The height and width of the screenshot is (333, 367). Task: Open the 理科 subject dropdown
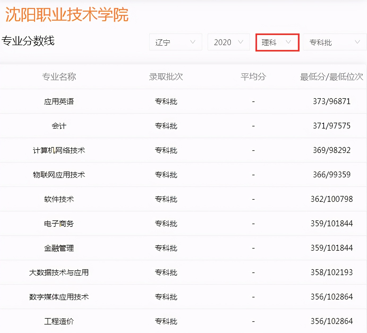(277, 42)
